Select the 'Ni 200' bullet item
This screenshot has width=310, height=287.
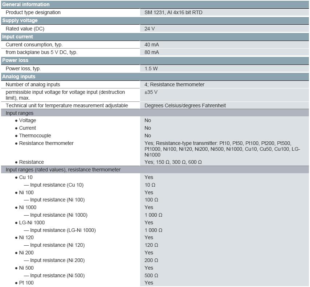point(24,253)
